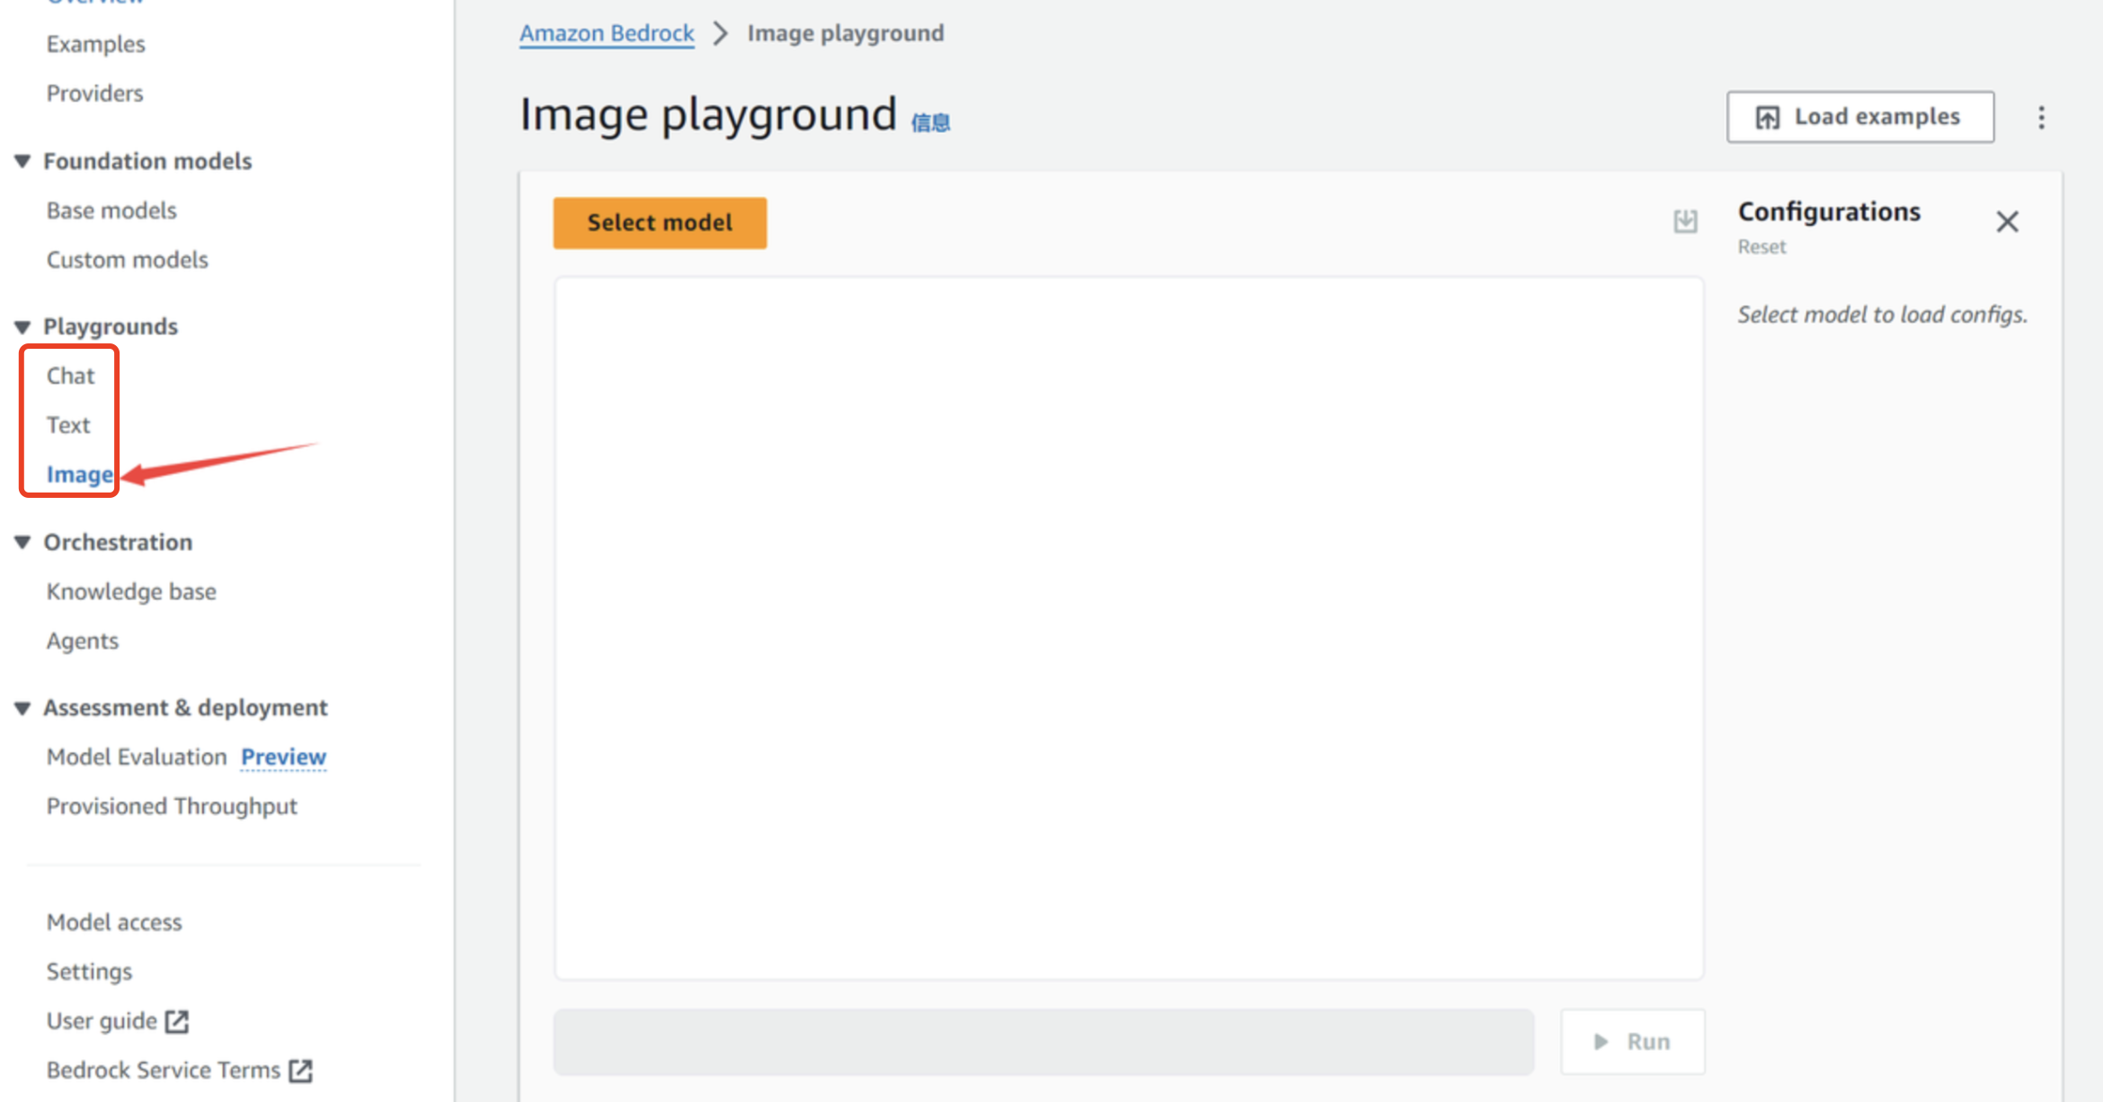Select the Image playground item

point(80,475)
